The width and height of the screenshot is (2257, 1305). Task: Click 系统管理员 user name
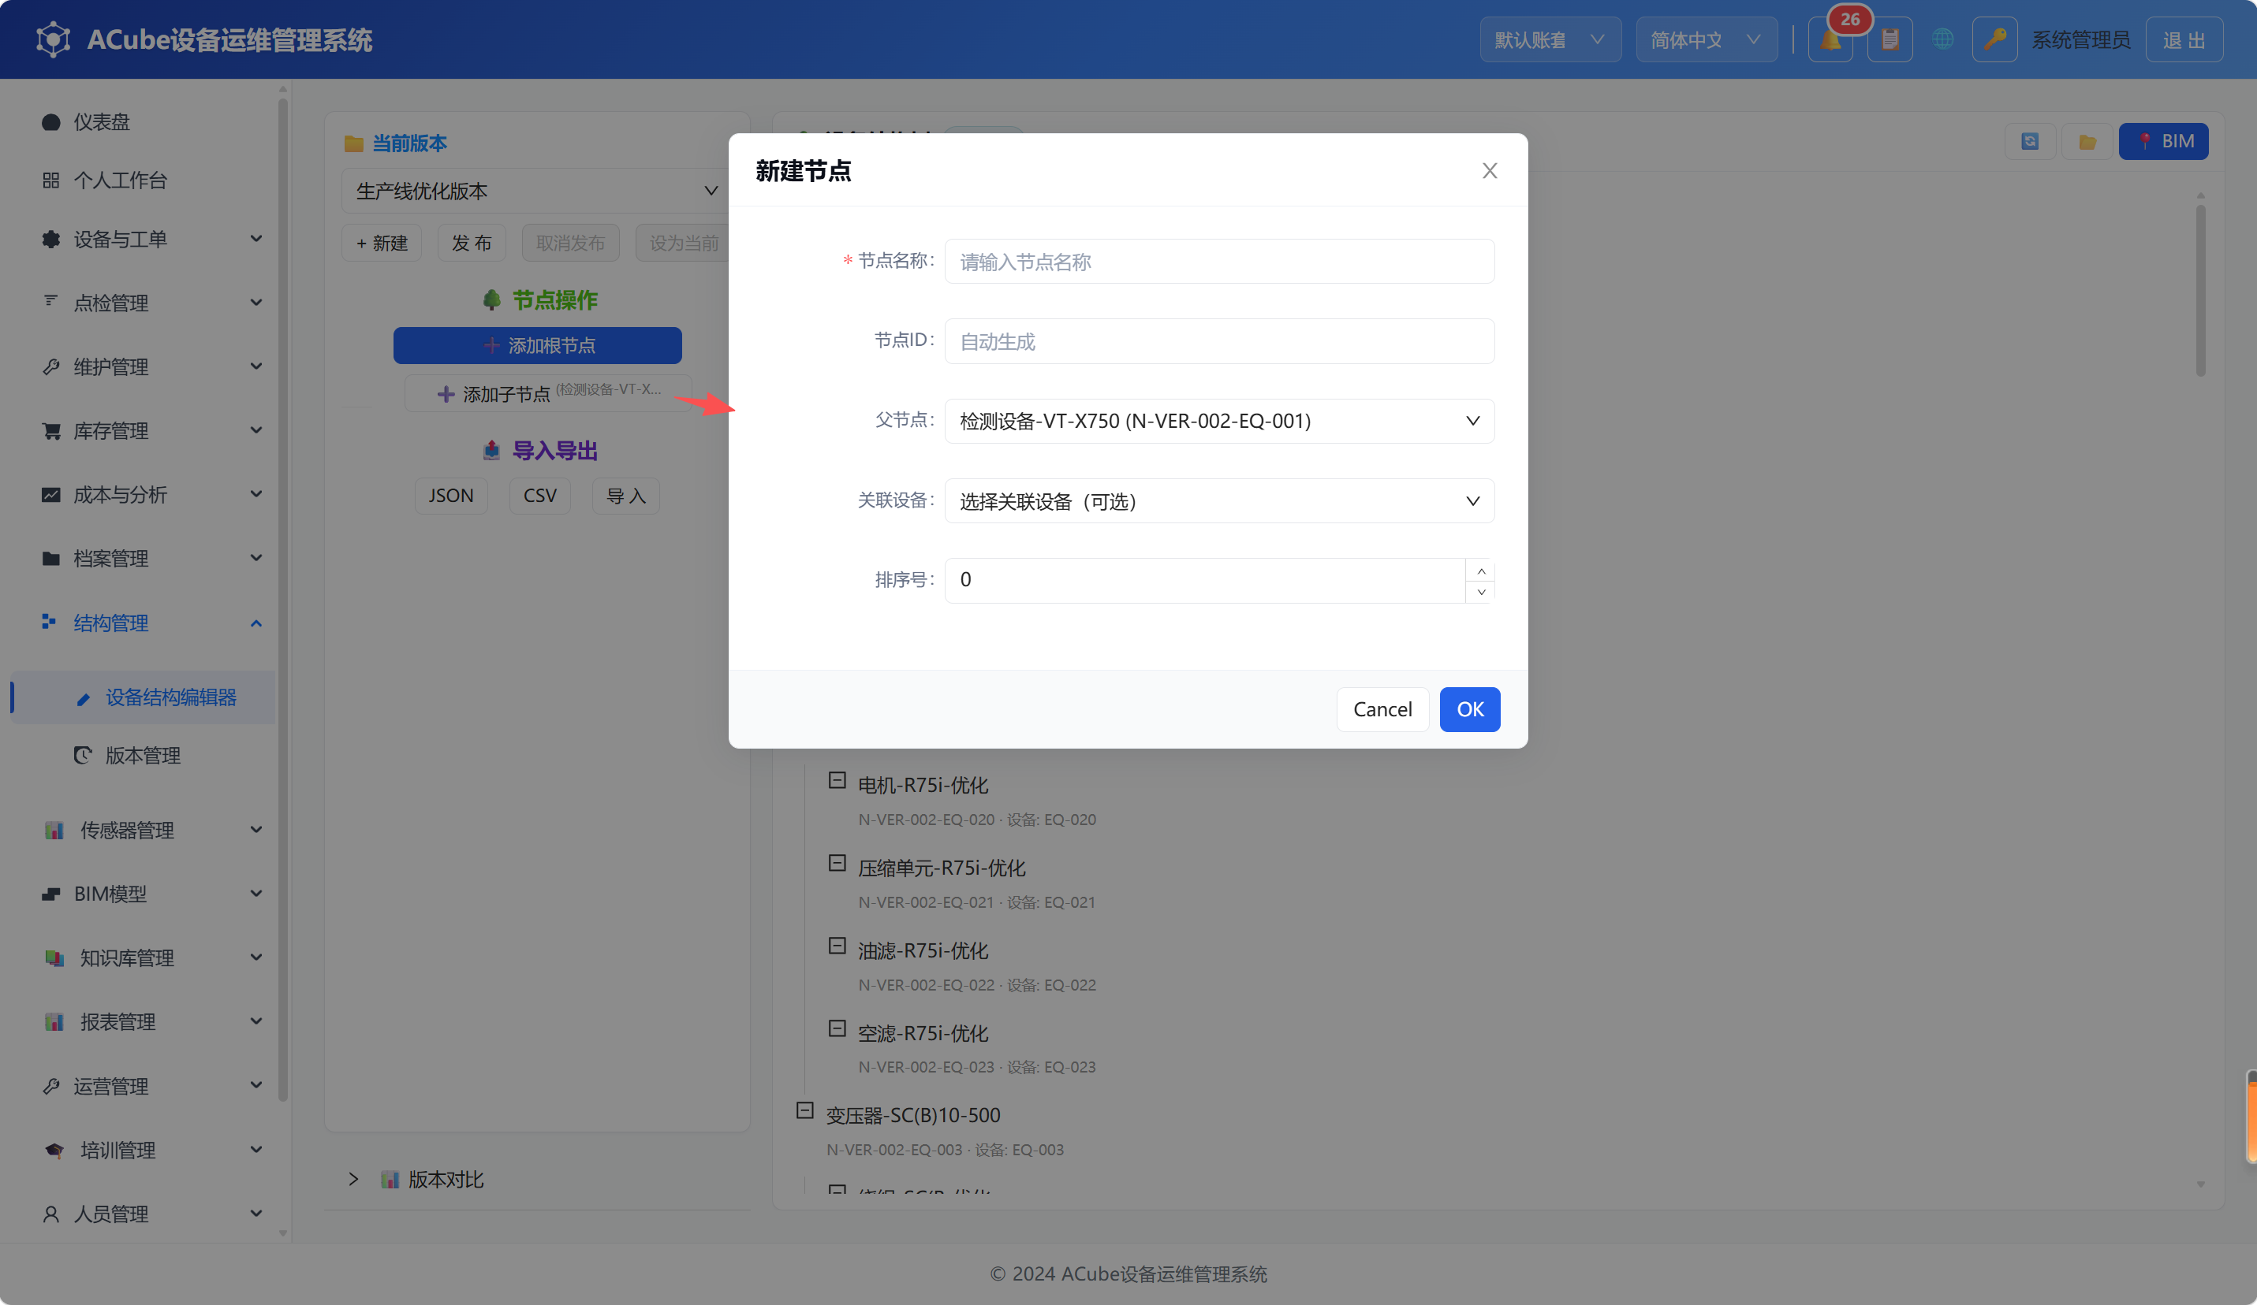click(2080, 40)
